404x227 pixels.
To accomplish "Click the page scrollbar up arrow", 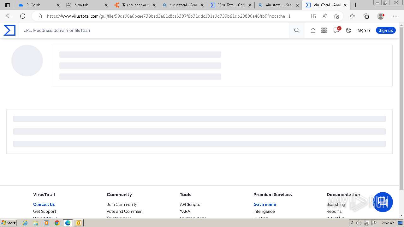I will pyautogui.click(x=401, y=25).
